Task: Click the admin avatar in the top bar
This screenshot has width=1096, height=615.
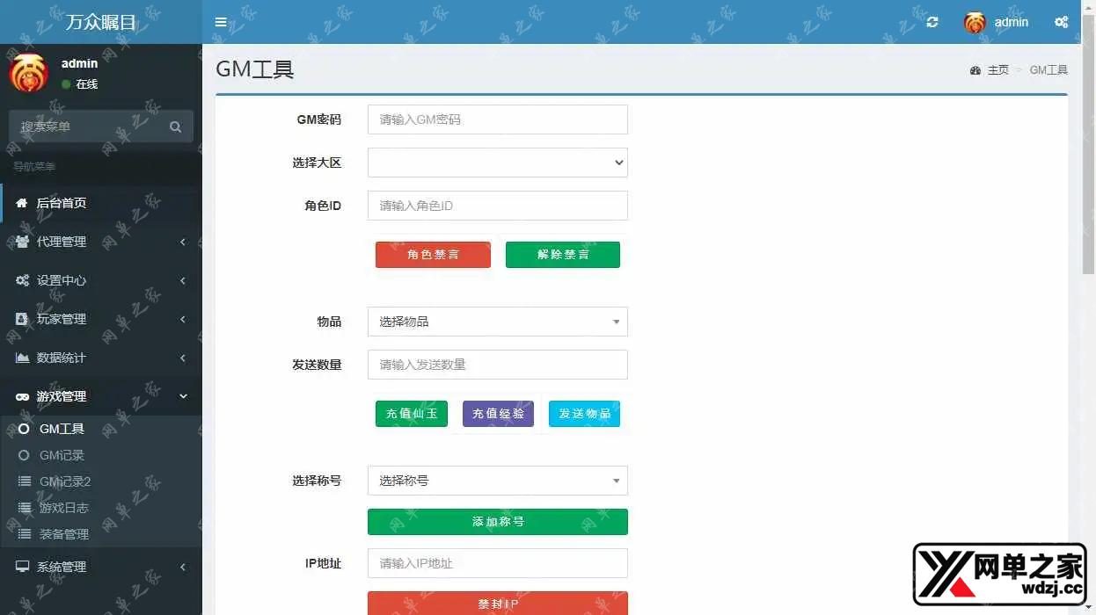Action: point(975,23)
